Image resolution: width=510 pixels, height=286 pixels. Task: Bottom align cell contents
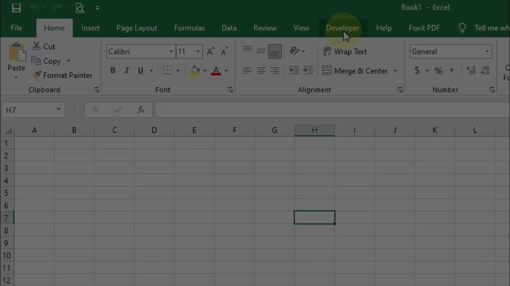point(275,51)
